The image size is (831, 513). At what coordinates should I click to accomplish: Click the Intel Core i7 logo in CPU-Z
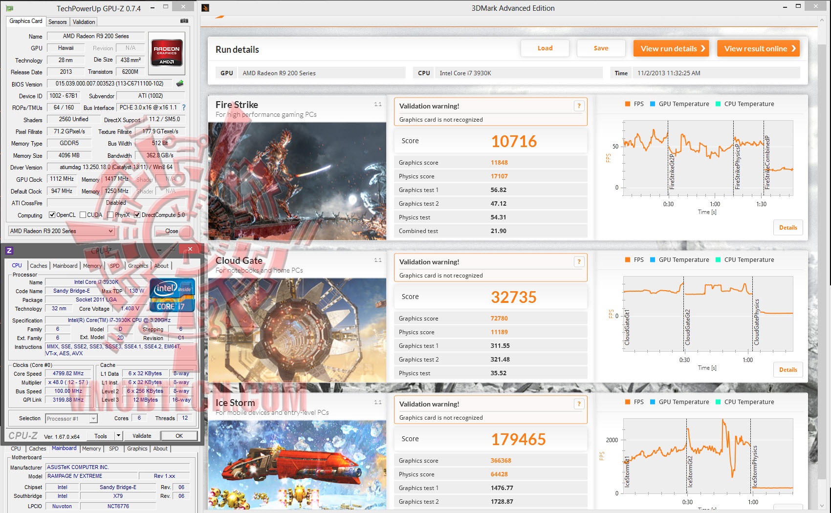click(x=172, y=295)
